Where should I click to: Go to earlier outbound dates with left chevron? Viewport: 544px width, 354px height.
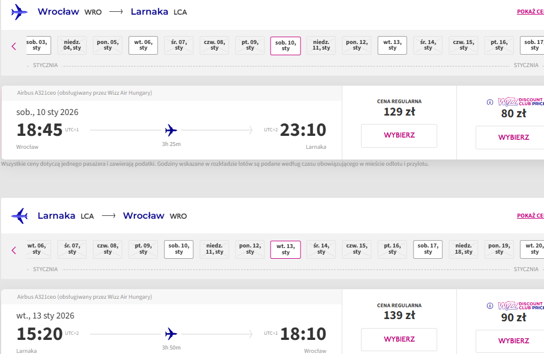pos(14,46)
